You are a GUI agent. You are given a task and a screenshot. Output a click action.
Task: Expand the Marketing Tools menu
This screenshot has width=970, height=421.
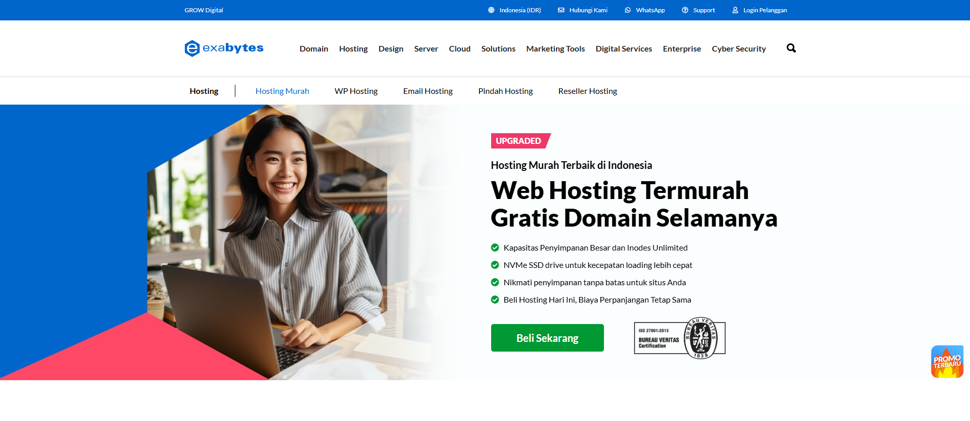point(555,48)
